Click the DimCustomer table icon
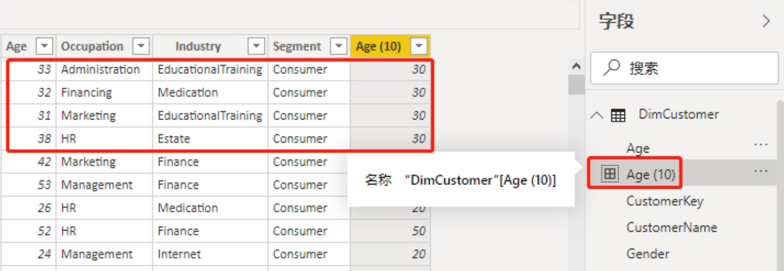Image resolution: width=784 pixels, height=271 pixels. point(618,116)
